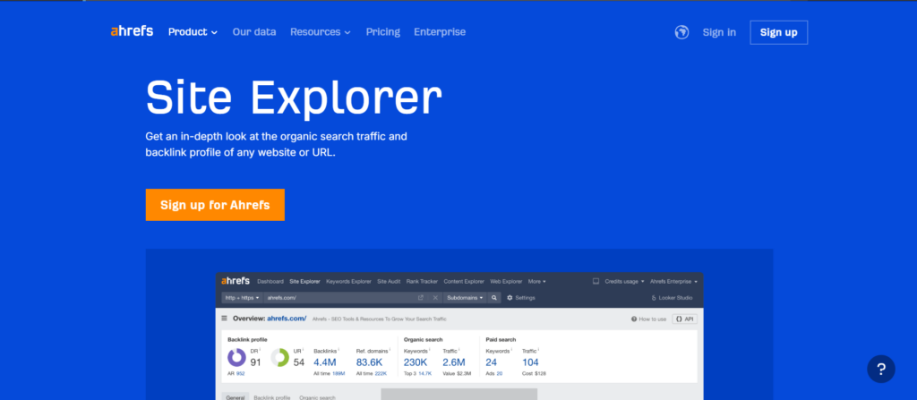Go to Our data page
Viewport: 917px width, 400px height.
click(254, 32)
